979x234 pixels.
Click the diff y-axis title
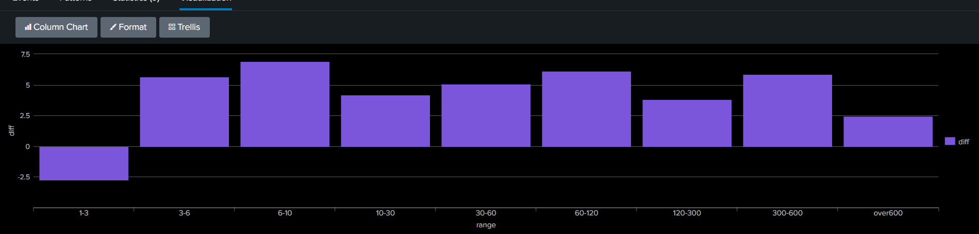pyautogui.click(x=11, y=130)
